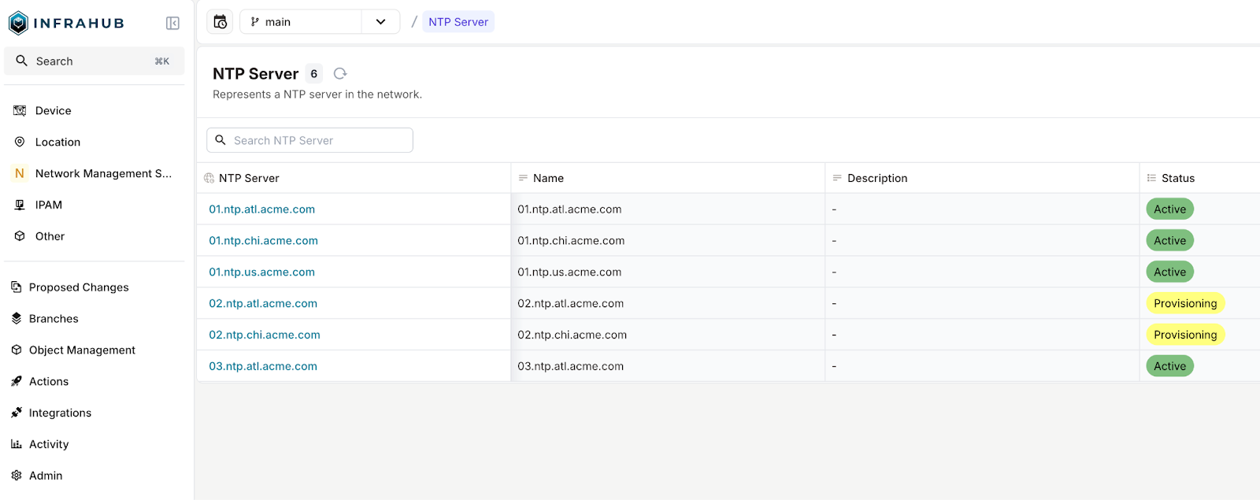Collapse the sidebar panel icon
This screenshot has width=1260, height=500.
[172, 23]
